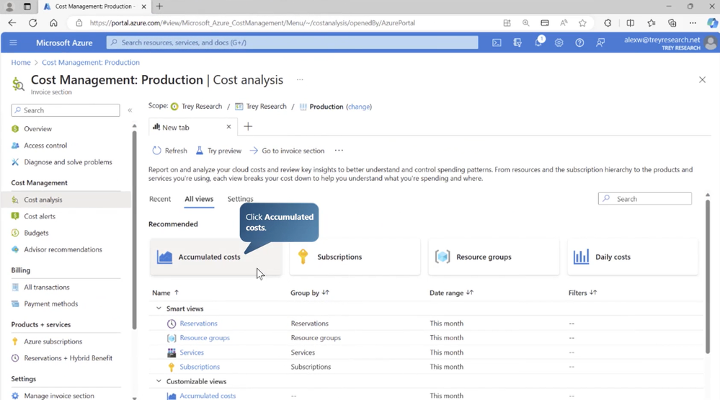Viewport: 720px width, 400px height.
Task: Open Resource groups smart view link
Action: point(205,337)
